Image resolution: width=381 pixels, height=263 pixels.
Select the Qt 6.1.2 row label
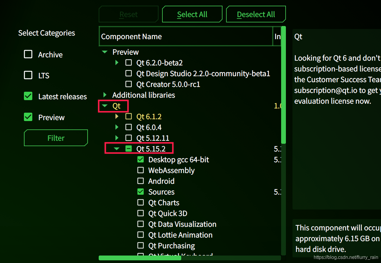coord(149,117)
